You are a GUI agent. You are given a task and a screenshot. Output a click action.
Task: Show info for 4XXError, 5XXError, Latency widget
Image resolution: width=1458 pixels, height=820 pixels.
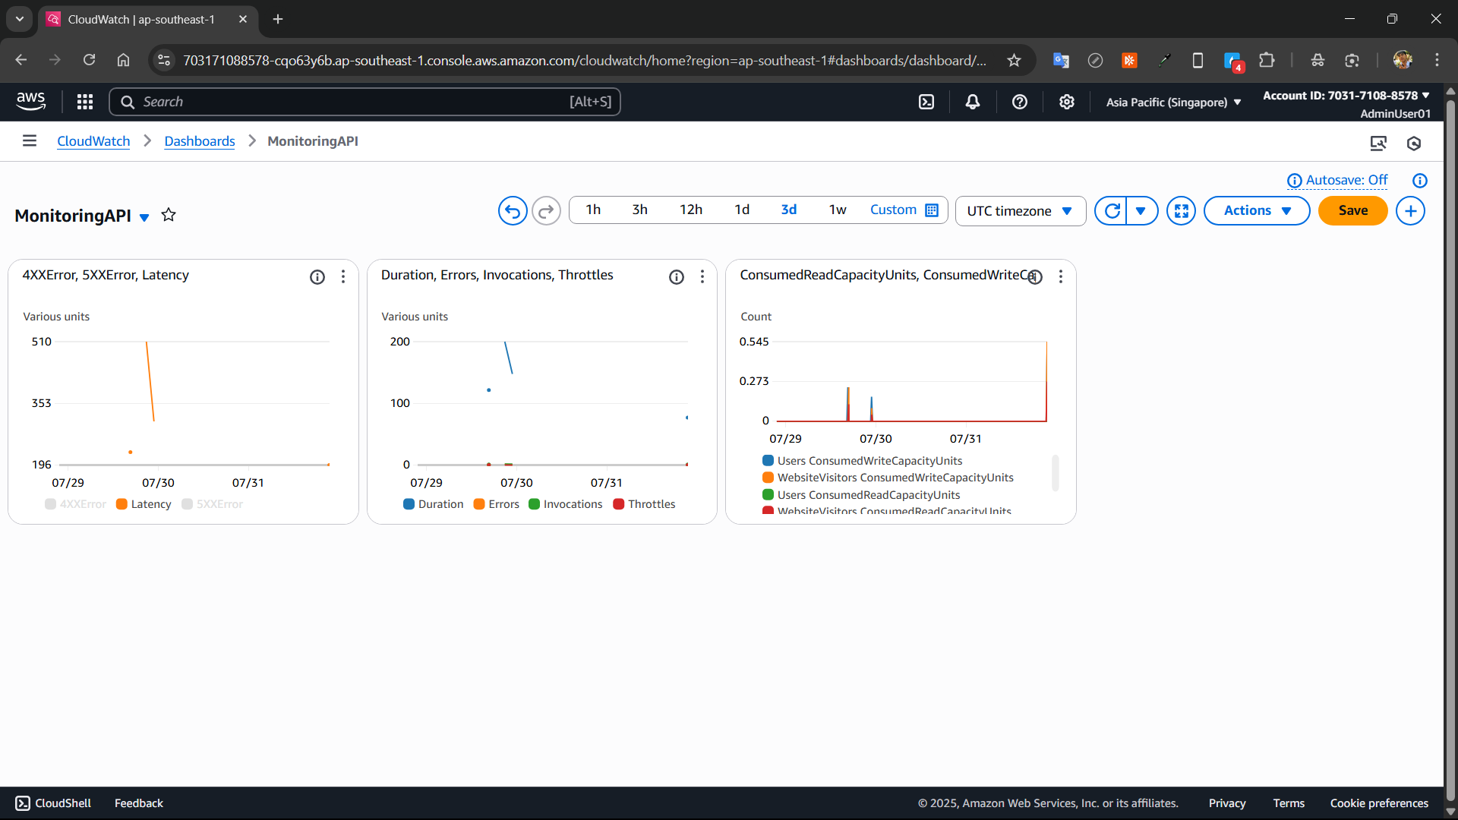point(317,277)
